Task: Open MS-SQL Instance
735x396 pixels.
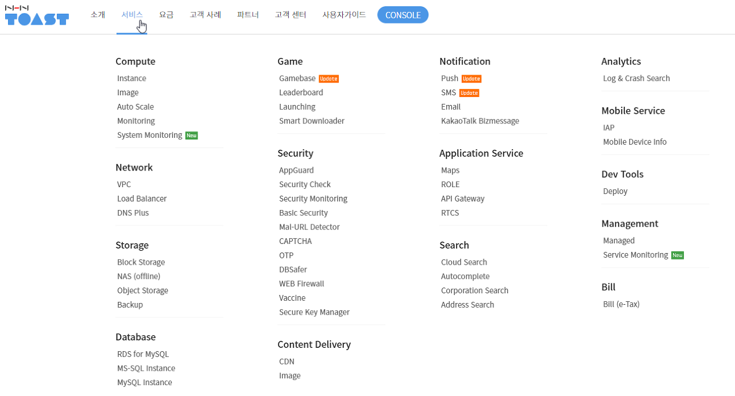Action: coord(146,368)
